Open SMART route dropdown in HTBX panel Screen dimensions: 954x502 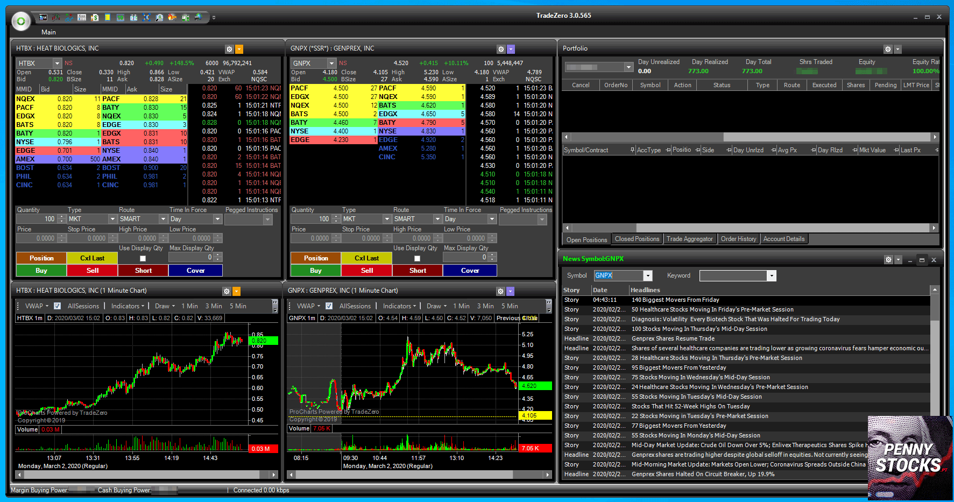(x=164, y=219)
